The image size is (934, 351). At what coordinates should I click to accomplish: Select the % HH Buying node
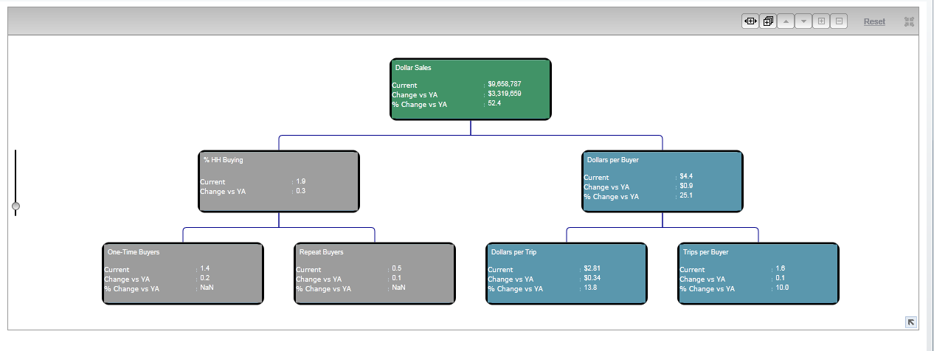coord(279,181)
